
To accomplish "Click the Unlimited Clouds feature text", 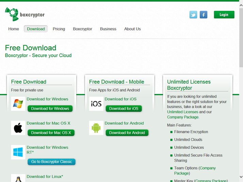I will [x=188, y=140].
